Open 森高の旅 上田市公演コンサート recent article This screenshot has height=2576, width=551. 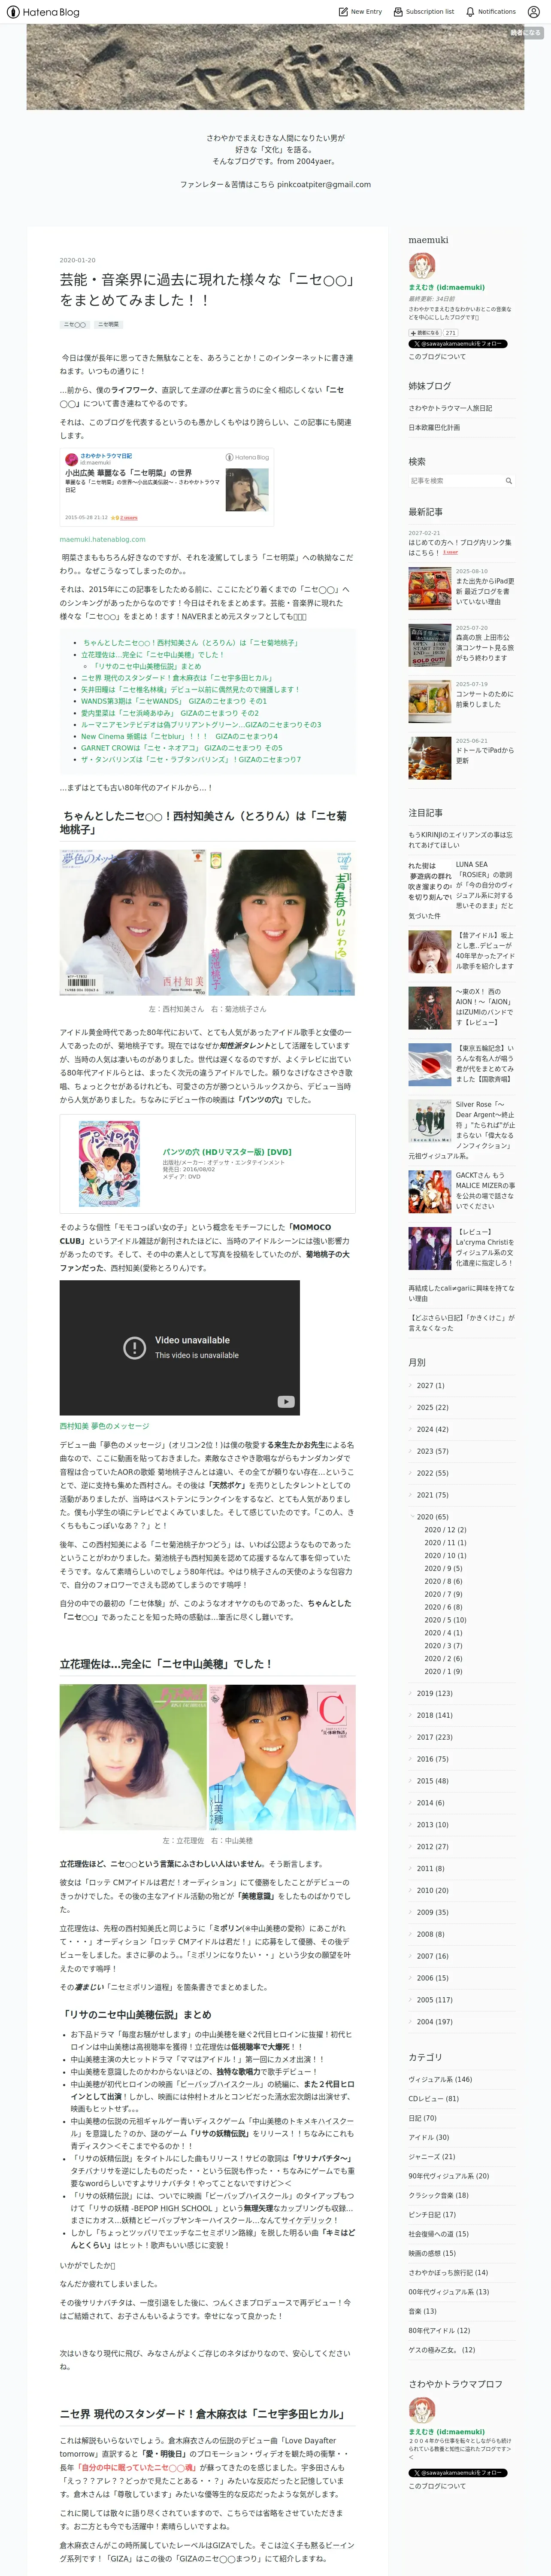(484, 647)
